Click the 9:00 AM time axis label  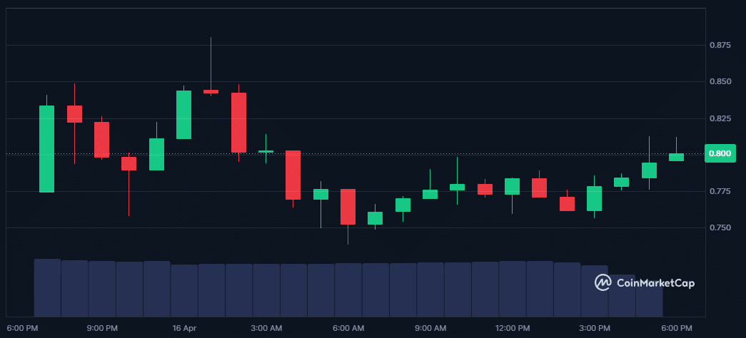pyautogui.click(x=430, y=328)
